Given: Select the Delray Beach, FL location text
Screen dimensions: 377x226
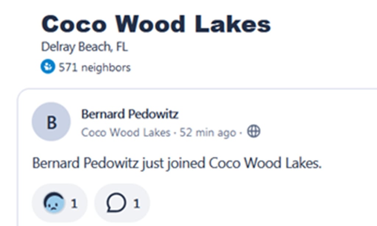Looking at the screenshot, I should click(x=84, y=47).
